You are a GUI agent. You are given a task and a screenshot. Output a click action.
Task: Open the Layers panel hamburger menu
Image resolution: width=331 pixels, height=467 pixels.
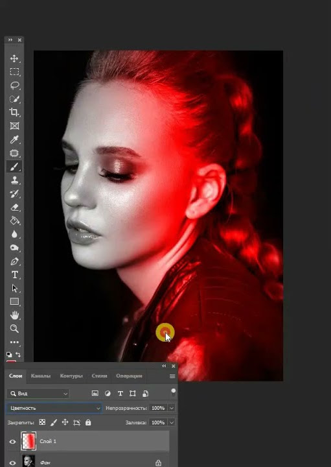172,376
